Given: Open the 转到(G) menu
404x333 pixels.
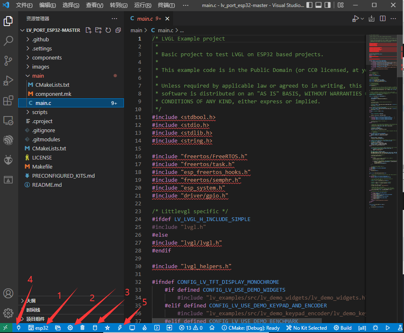Looking at the screenshot, I should (x=119, y=5).
